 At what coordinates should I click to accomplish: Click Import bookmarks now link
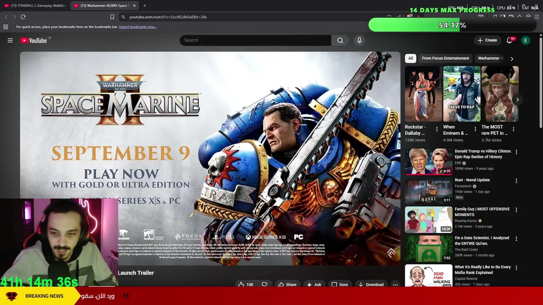[x=137, y=27]
